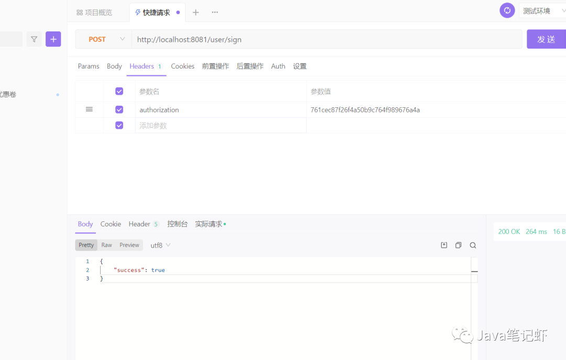
Task: Disable the header section checkbox in the top row
Action: point(119,91)
